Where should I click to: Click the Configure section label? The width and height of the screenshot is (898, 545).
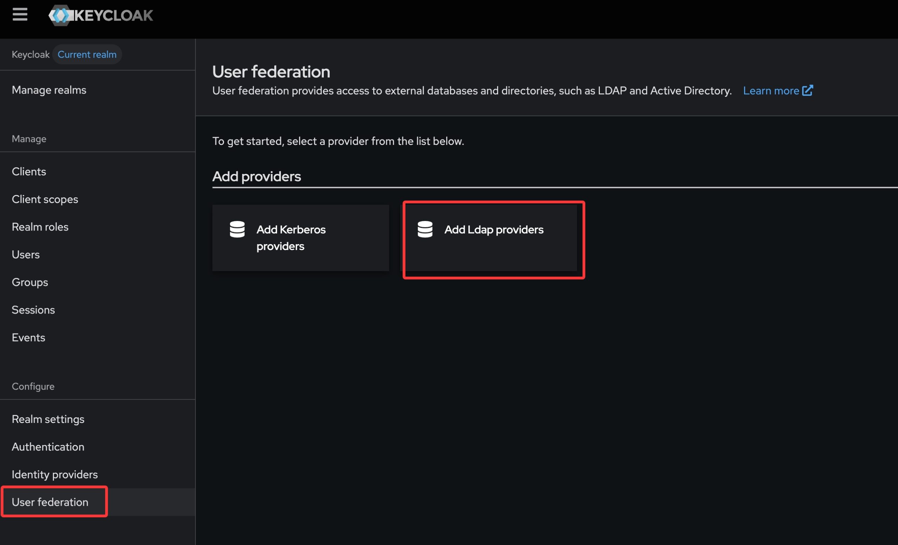click(x=33, y=386)
